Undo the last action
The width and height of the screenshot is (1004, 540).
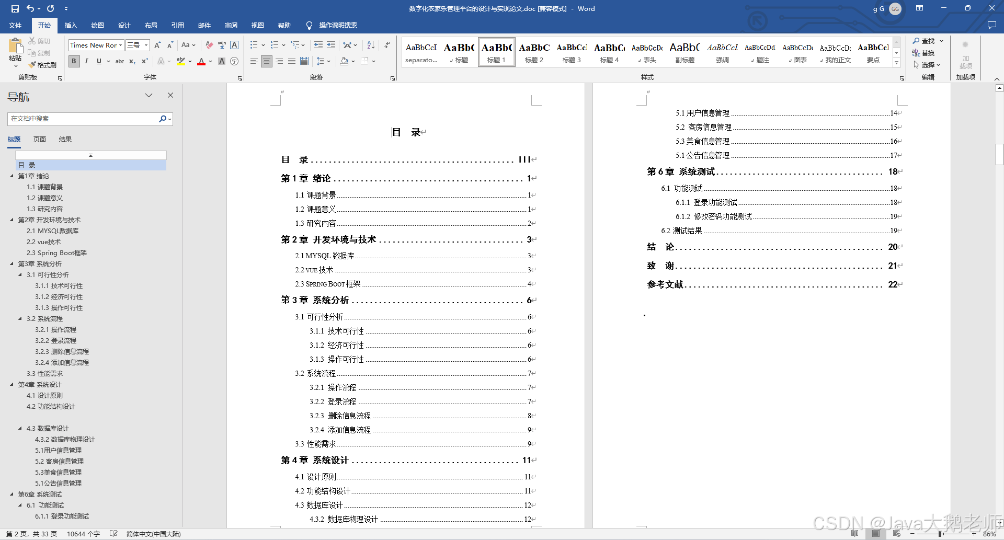30,8
